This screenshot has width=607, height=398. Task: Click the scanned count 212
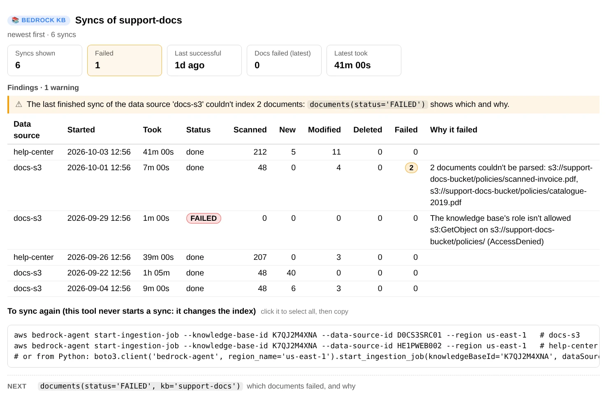pos(260,152)
